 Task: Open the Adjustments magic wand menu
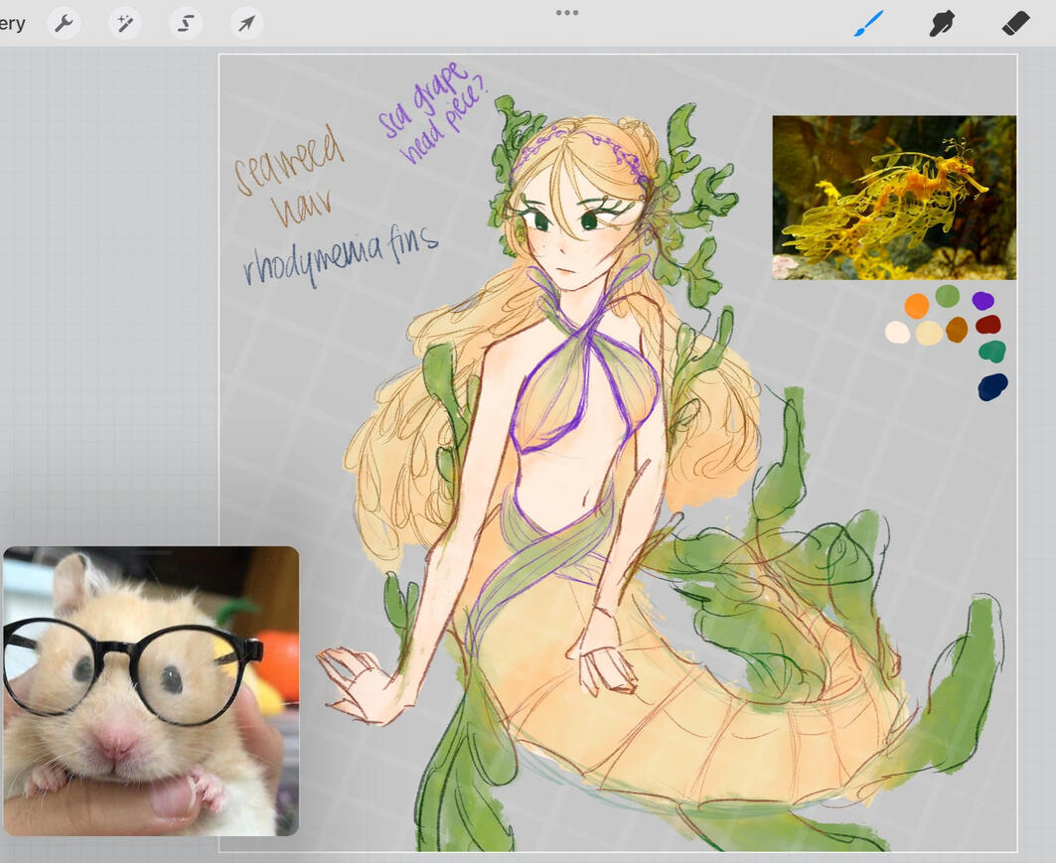click(124, 24)
